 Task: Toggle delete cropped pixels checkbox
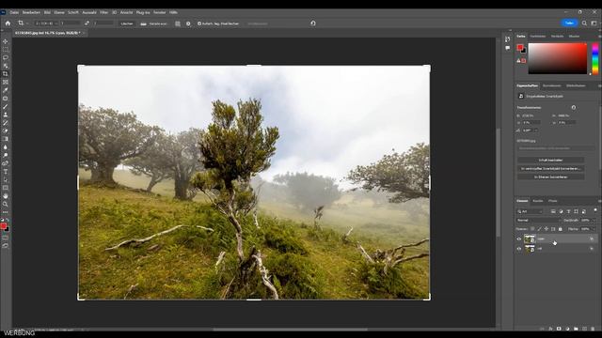coord(199,23)
